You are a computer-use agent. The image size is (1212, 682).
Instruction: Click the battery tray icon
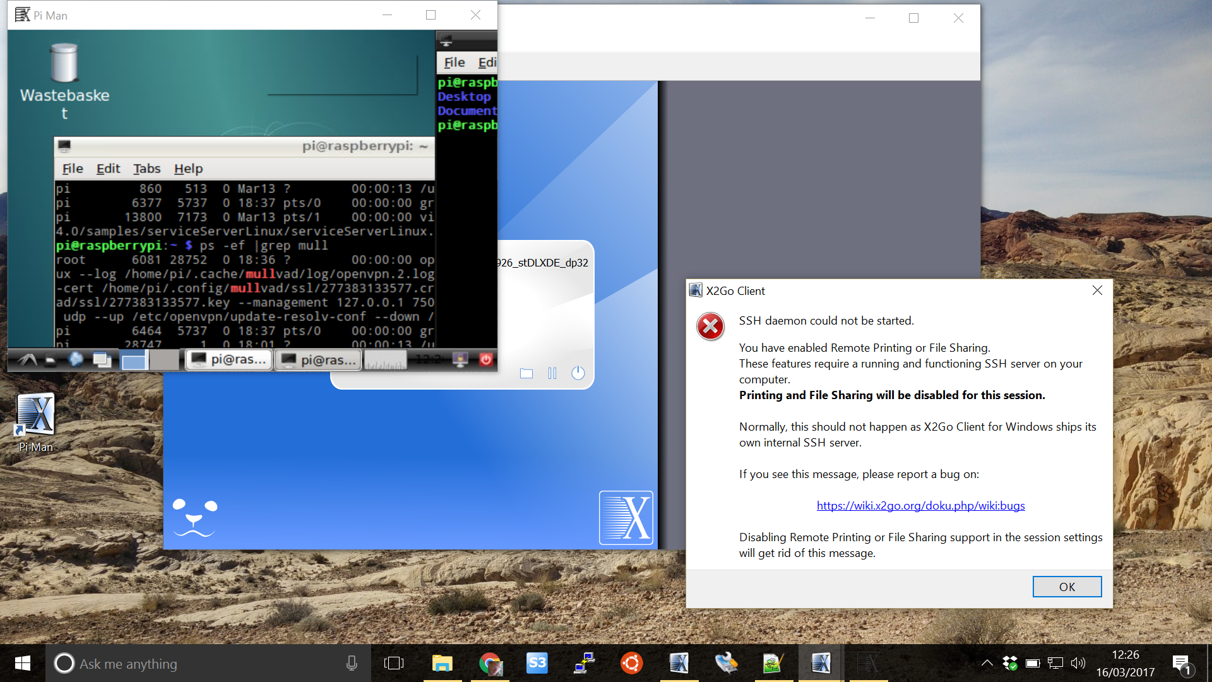(1033, 663)
